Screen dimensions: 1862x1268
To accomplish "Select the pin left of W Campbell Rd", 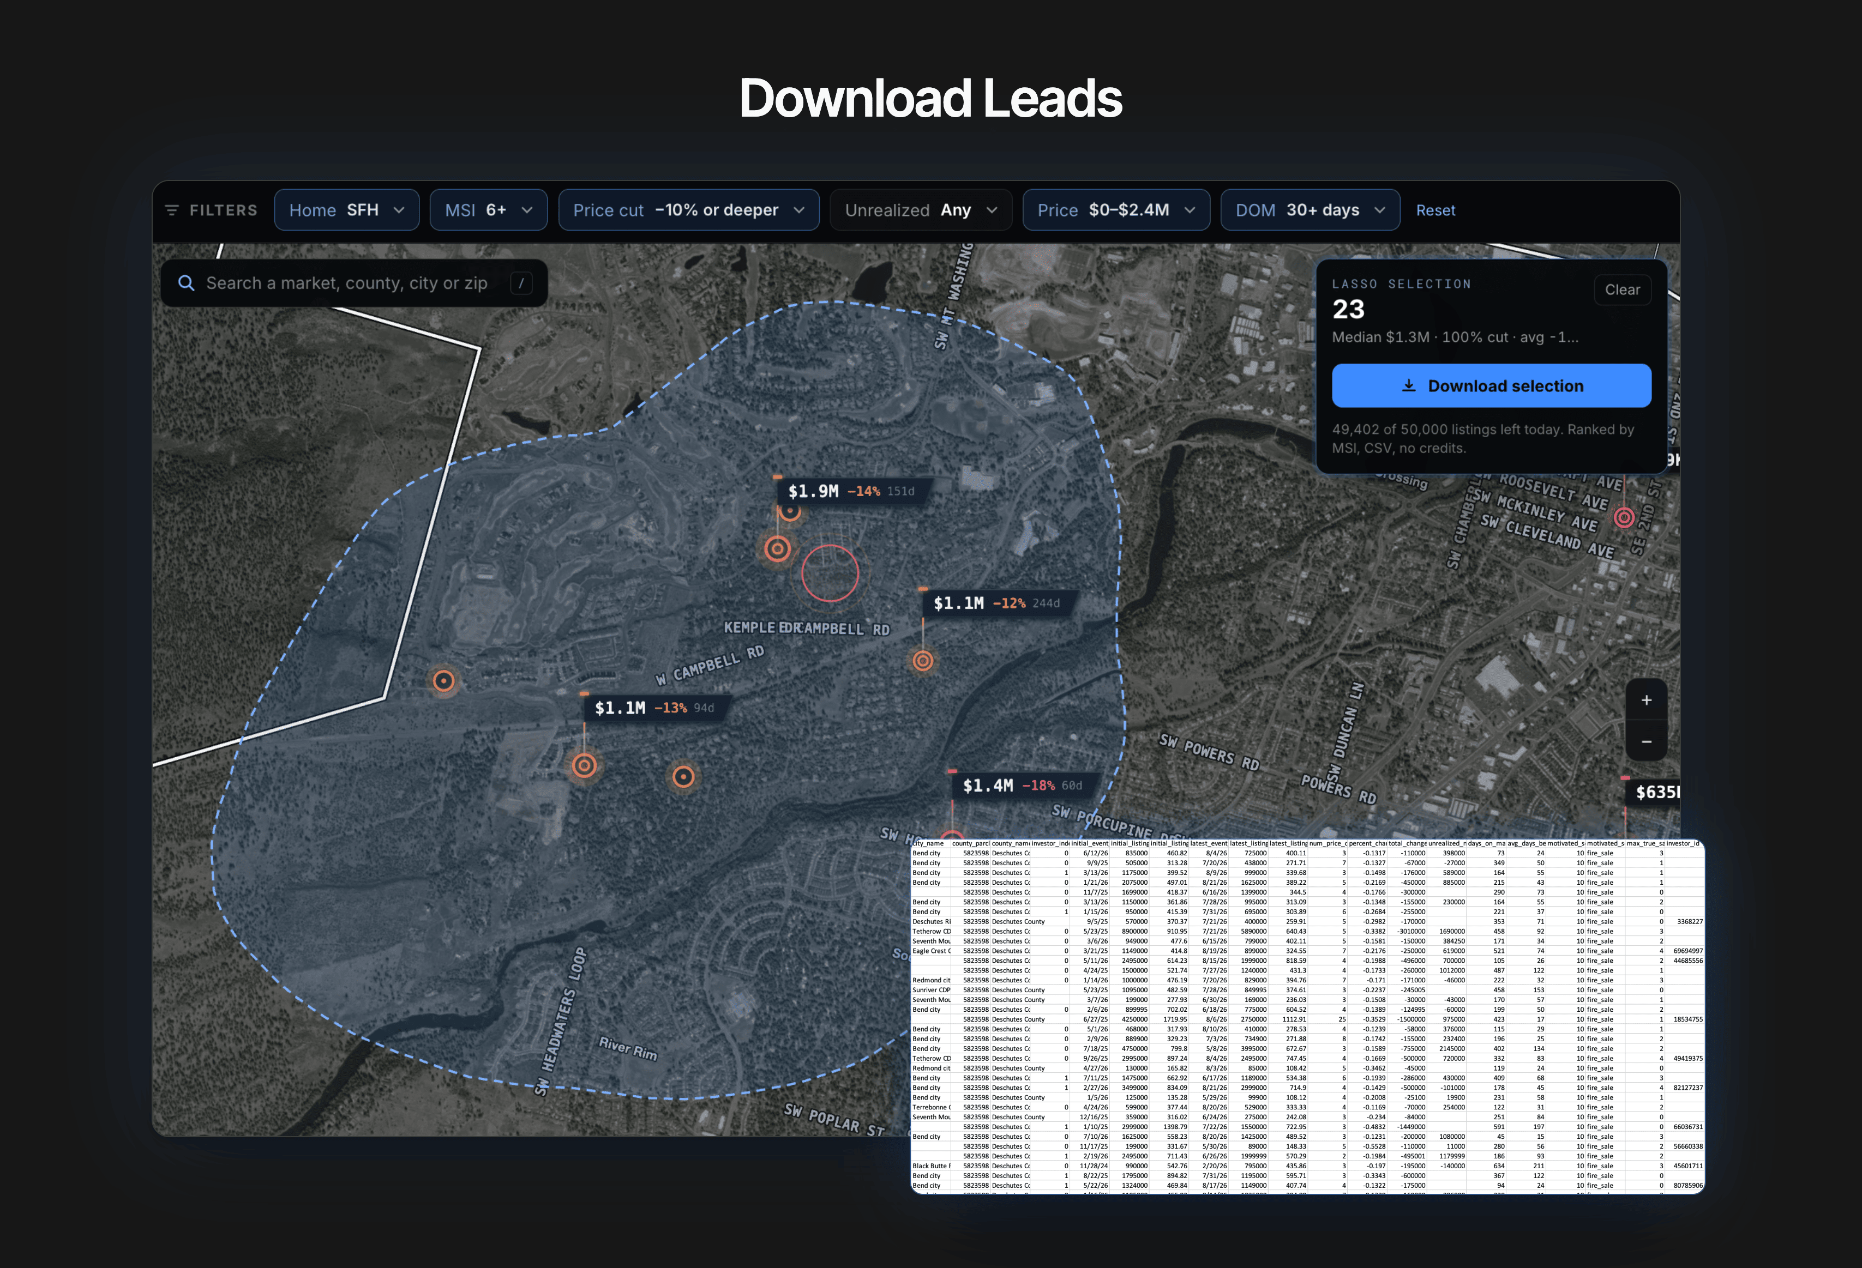I will (x=443, y=681).
